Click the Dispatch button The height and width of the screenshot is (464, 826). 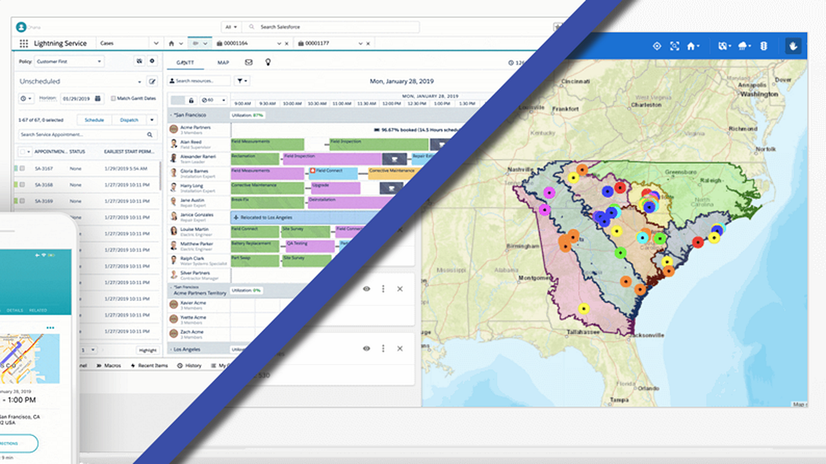point(129,120)
